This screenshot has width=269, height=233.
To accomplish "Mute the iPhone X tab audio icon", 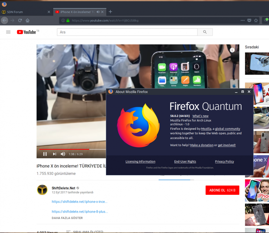I will [98, 12].
